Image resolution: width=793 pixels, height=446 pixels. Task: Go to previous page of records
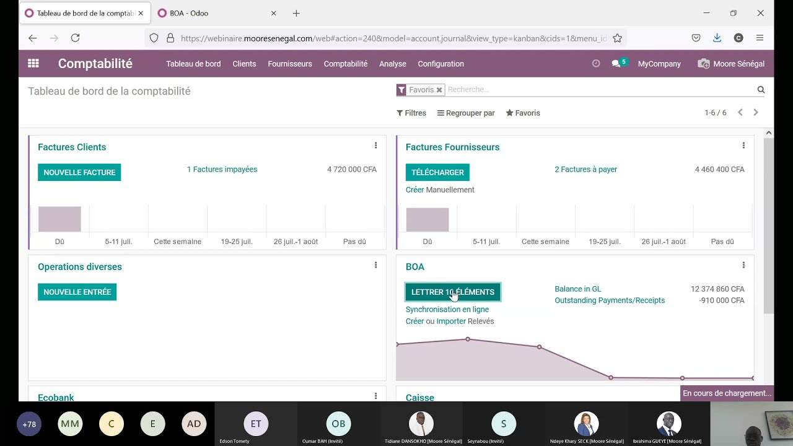tap(740, 113)
